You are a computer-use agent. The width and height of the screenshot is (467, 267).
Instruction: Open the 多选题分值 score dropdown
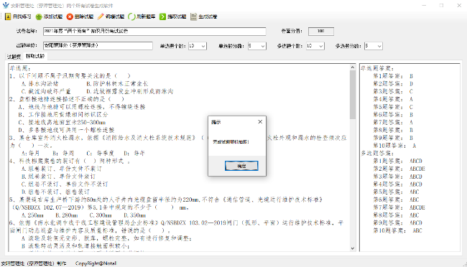(x=379, y=46)
